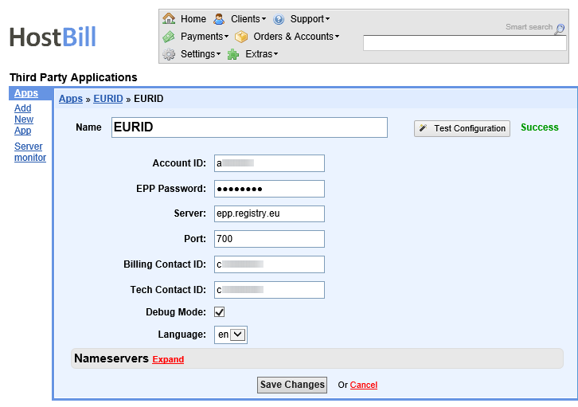
Task: Click the Server field epp.registry.eu
Action: [x=269, y=213]
